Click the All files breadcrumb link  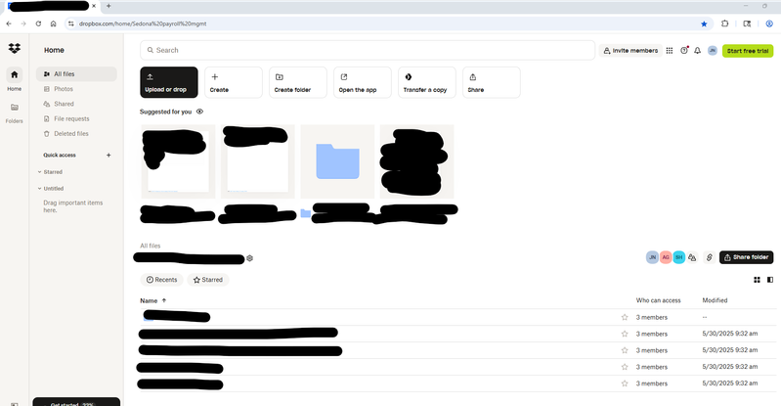click(x=150, y=246)
